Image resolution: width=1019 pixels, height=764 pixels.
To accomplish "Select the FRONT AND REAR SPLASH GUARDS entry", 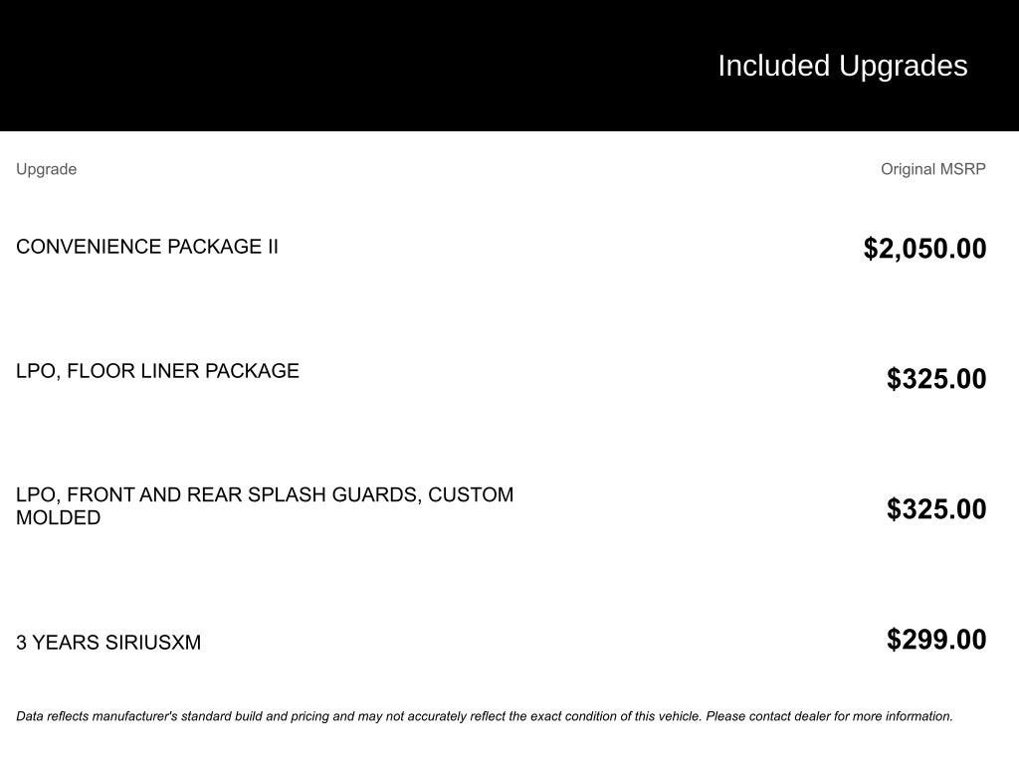I will [265, 506].
